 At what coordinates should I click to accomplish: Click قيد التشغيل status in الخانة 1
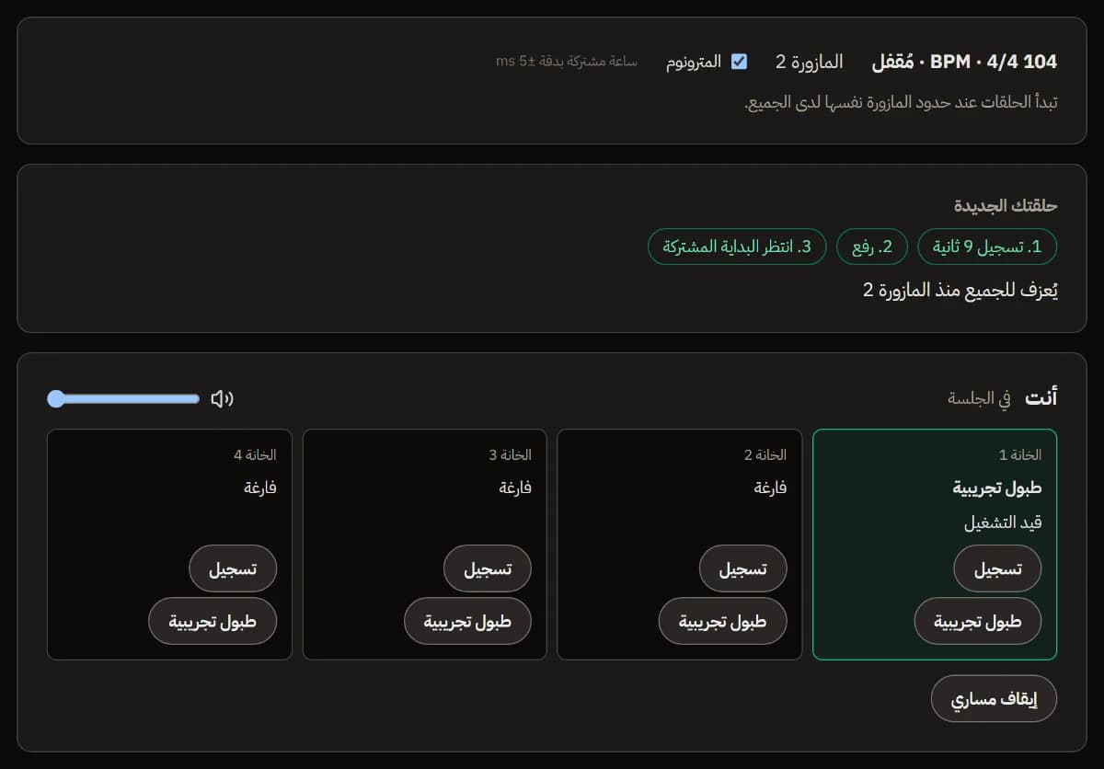[x=1003, y=522]
